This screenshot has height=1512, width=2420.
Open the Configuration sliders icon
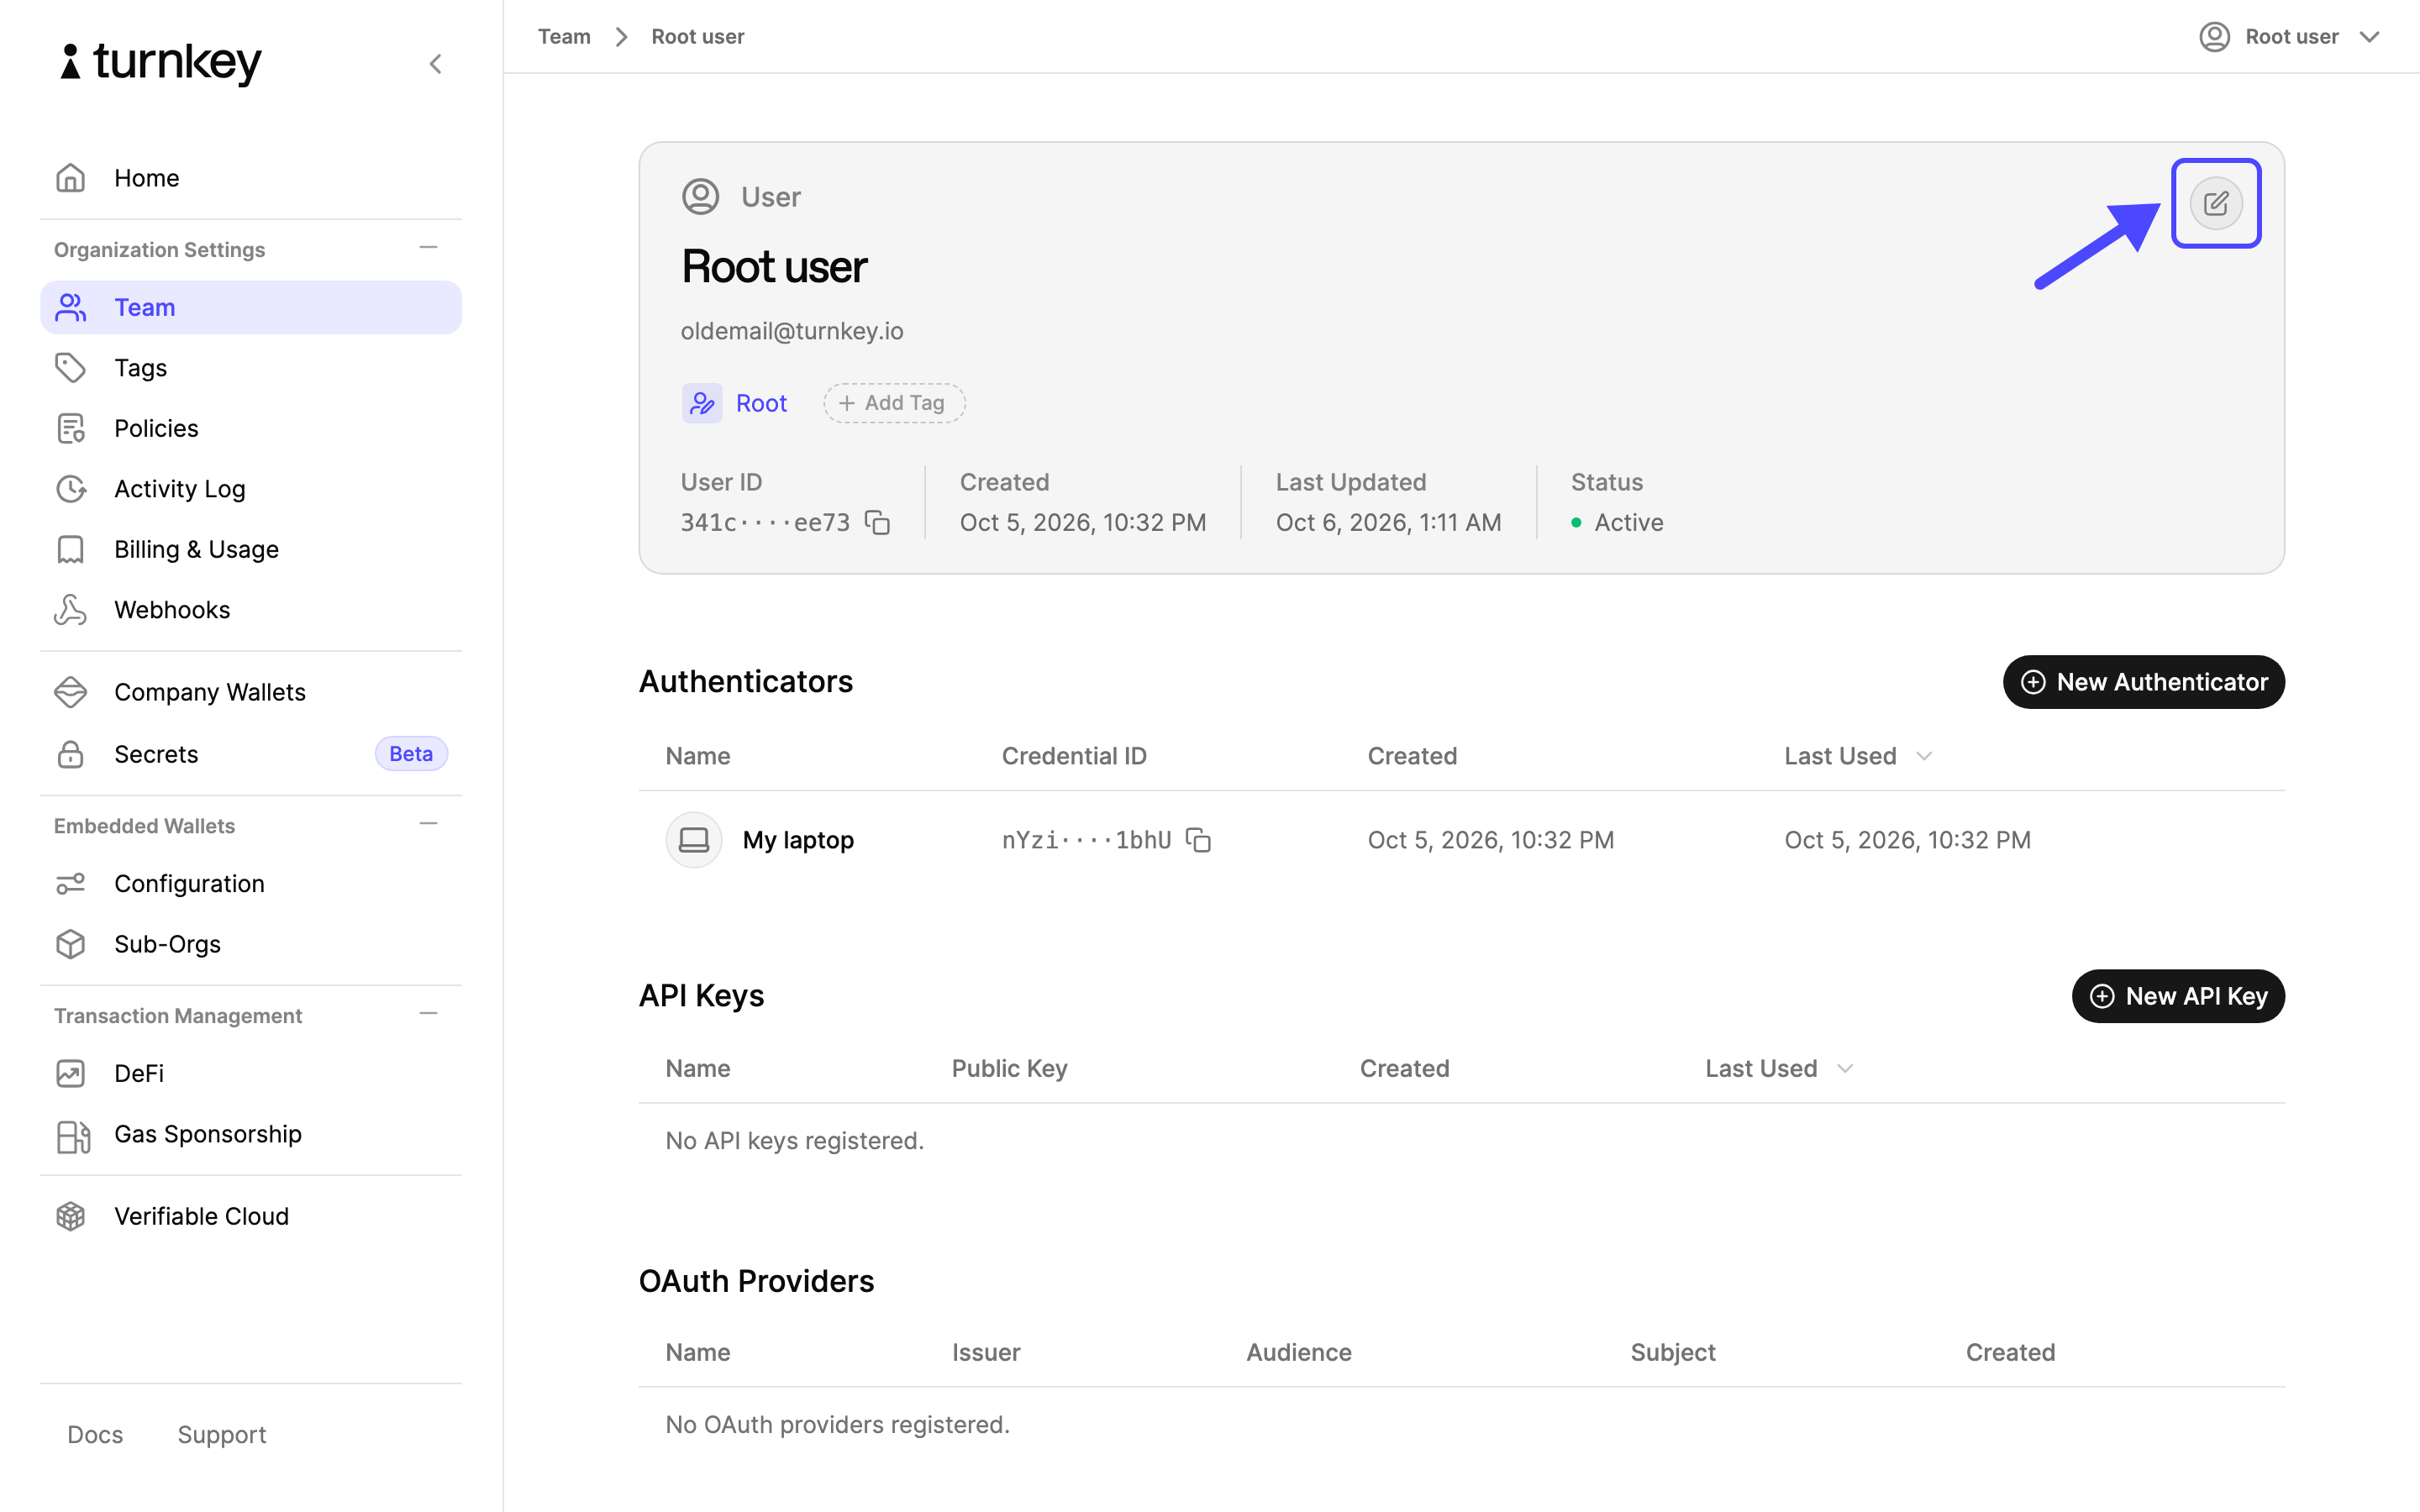coord(70,884)
